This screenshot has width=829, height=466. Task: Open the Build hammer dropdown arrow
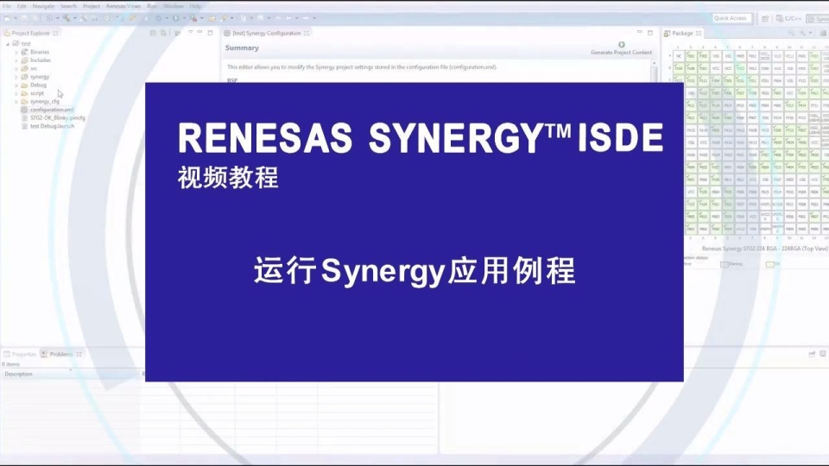click(x=74, y=18)
